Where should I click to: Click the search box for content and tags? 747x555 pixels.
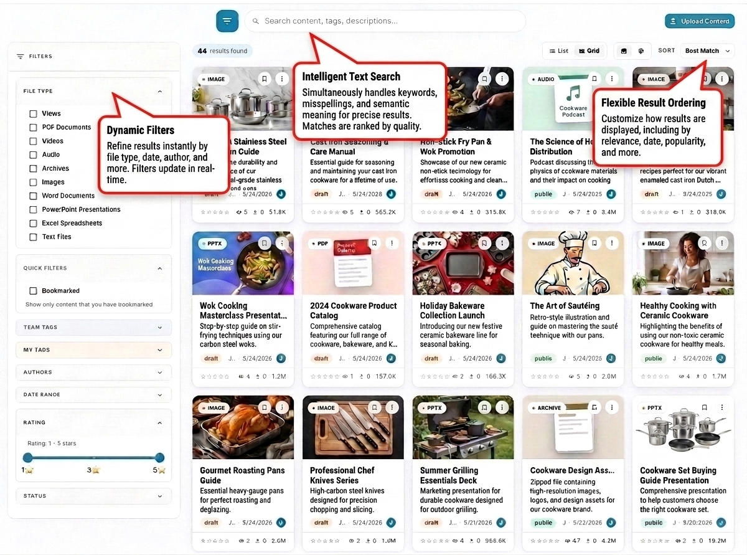[385, 21]
